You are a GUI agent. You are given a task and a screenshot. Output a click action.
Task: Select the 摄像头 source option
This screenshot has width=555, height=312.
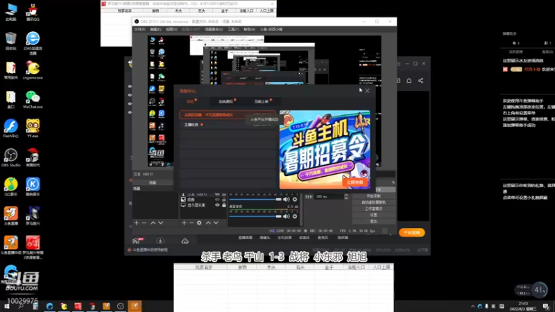pyautogui.click(x=265, y=238)
